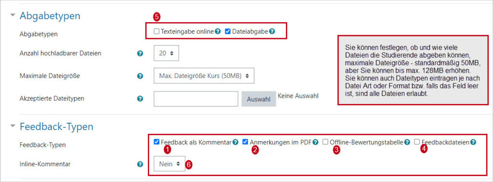Click help icon for Anzahl hochladbarer Dateien
The width and height of the screenshot is (493, 182).
coord(140,53)
